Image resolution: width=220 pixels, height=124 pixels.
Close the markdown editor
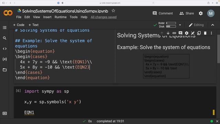point(192,33)
